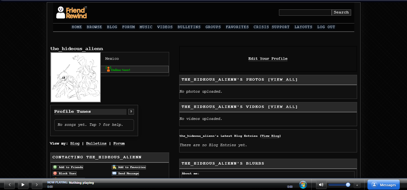Click 'There are no Blog Entries yet.' text
This screenshot has height=190, width=407.
point(213,145)
